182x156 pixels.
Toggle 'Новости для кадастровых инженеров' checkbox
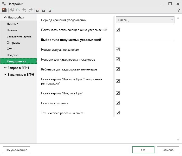point(118,59)
